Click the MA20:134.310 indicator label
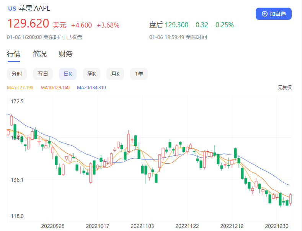This screenshot has height=231, width=302. coord(91,88)
